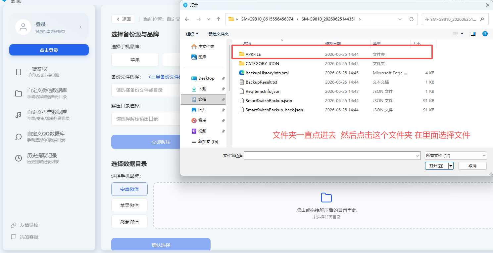Select 主文件夹 in navigation pane
The width and height of the screenshot is (493, 253).
pos(203,47)
